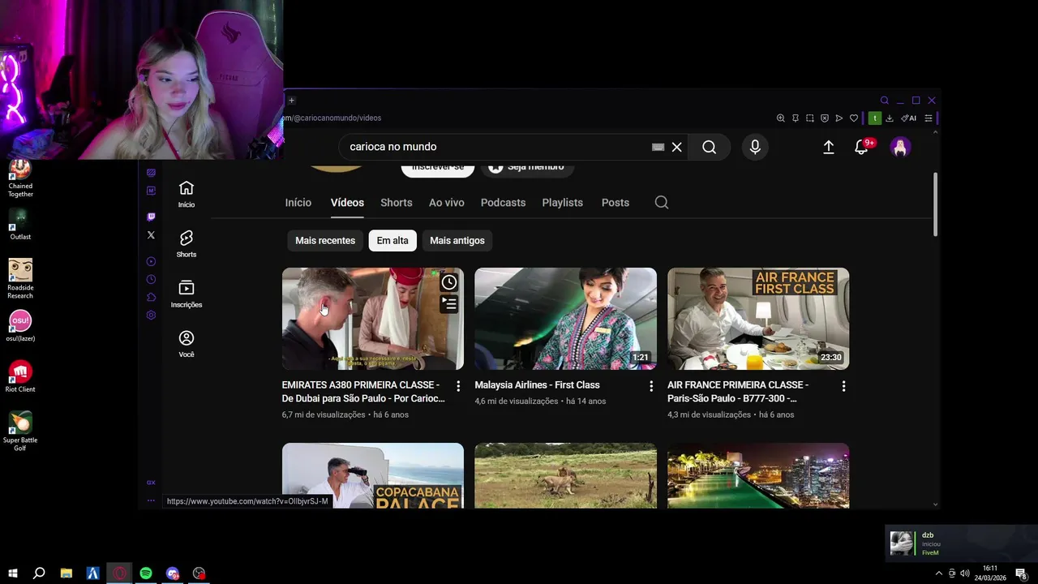Open Air France First Class thumbnail
The image size is (1038, 584).
758,319
